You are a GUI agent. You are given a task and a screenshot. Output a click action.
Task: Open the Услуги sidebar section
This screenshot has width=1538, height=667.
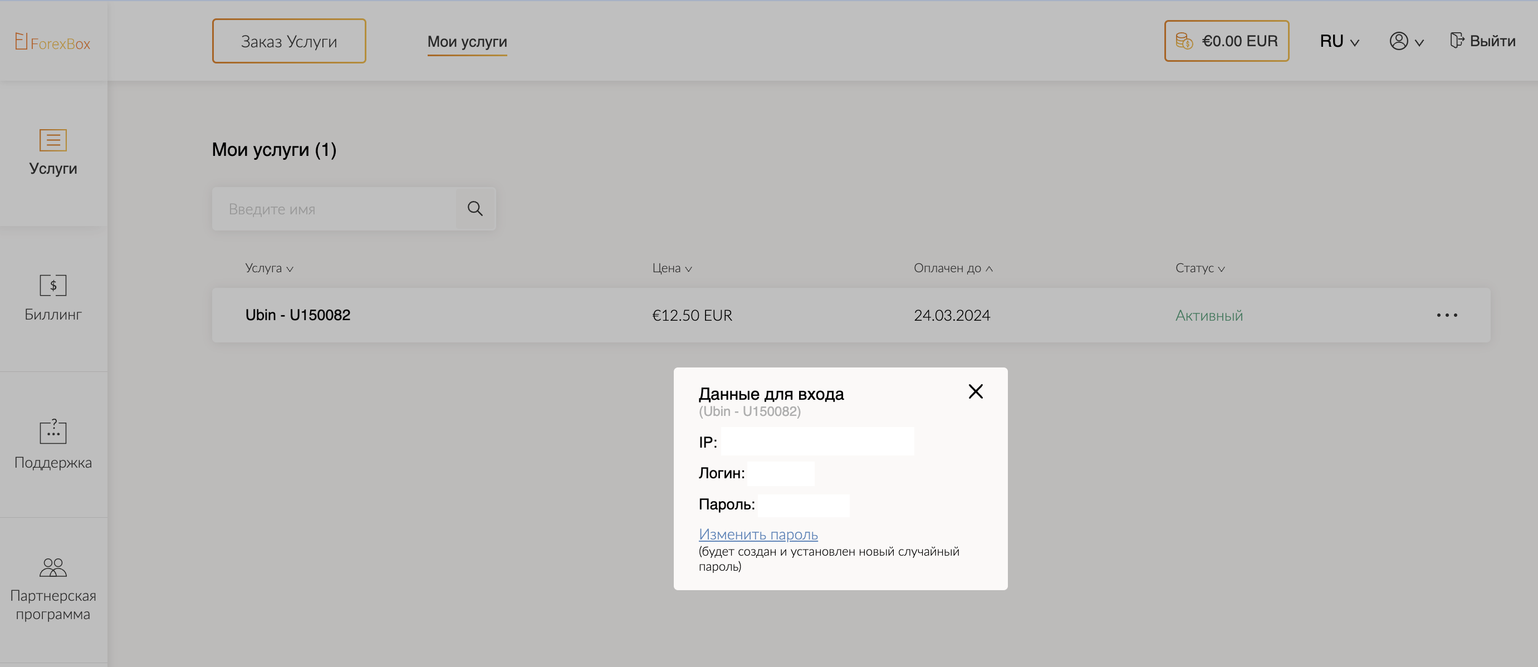(x=53, y=152)
